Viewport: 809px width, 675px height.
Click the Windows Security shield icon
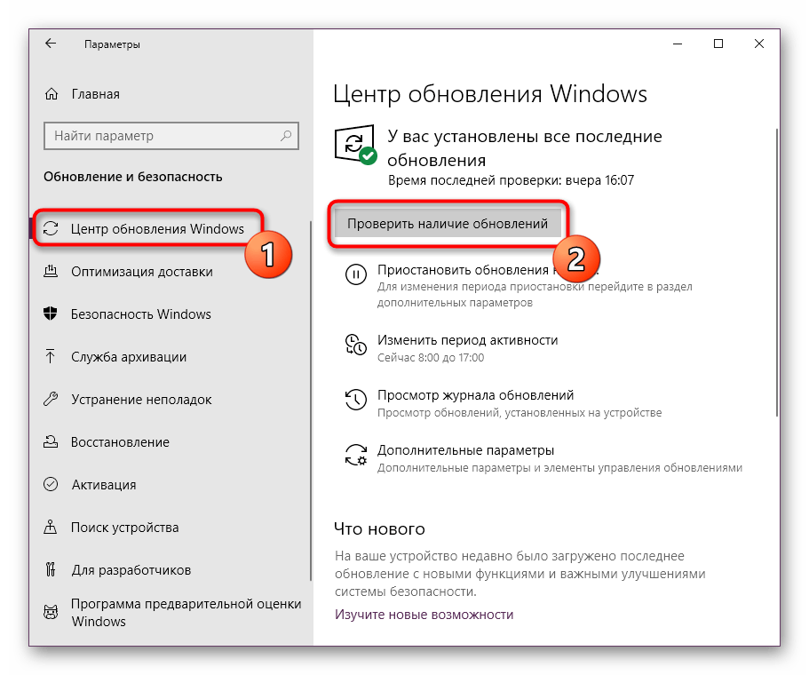[x=52, y=314]
